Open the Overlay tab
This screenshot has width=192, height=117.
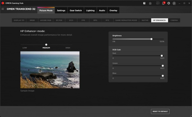click(113, 10)
